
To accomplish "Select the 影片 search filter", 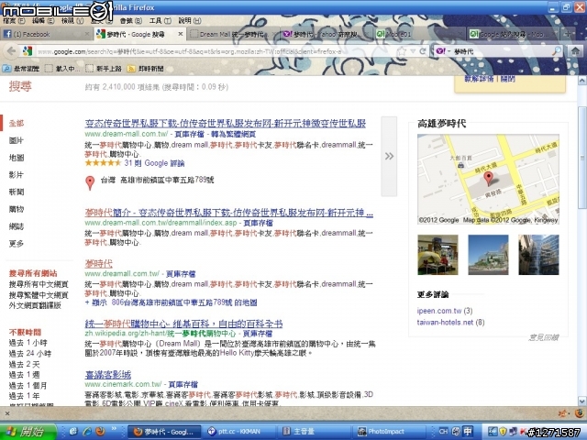I will 17,175.
